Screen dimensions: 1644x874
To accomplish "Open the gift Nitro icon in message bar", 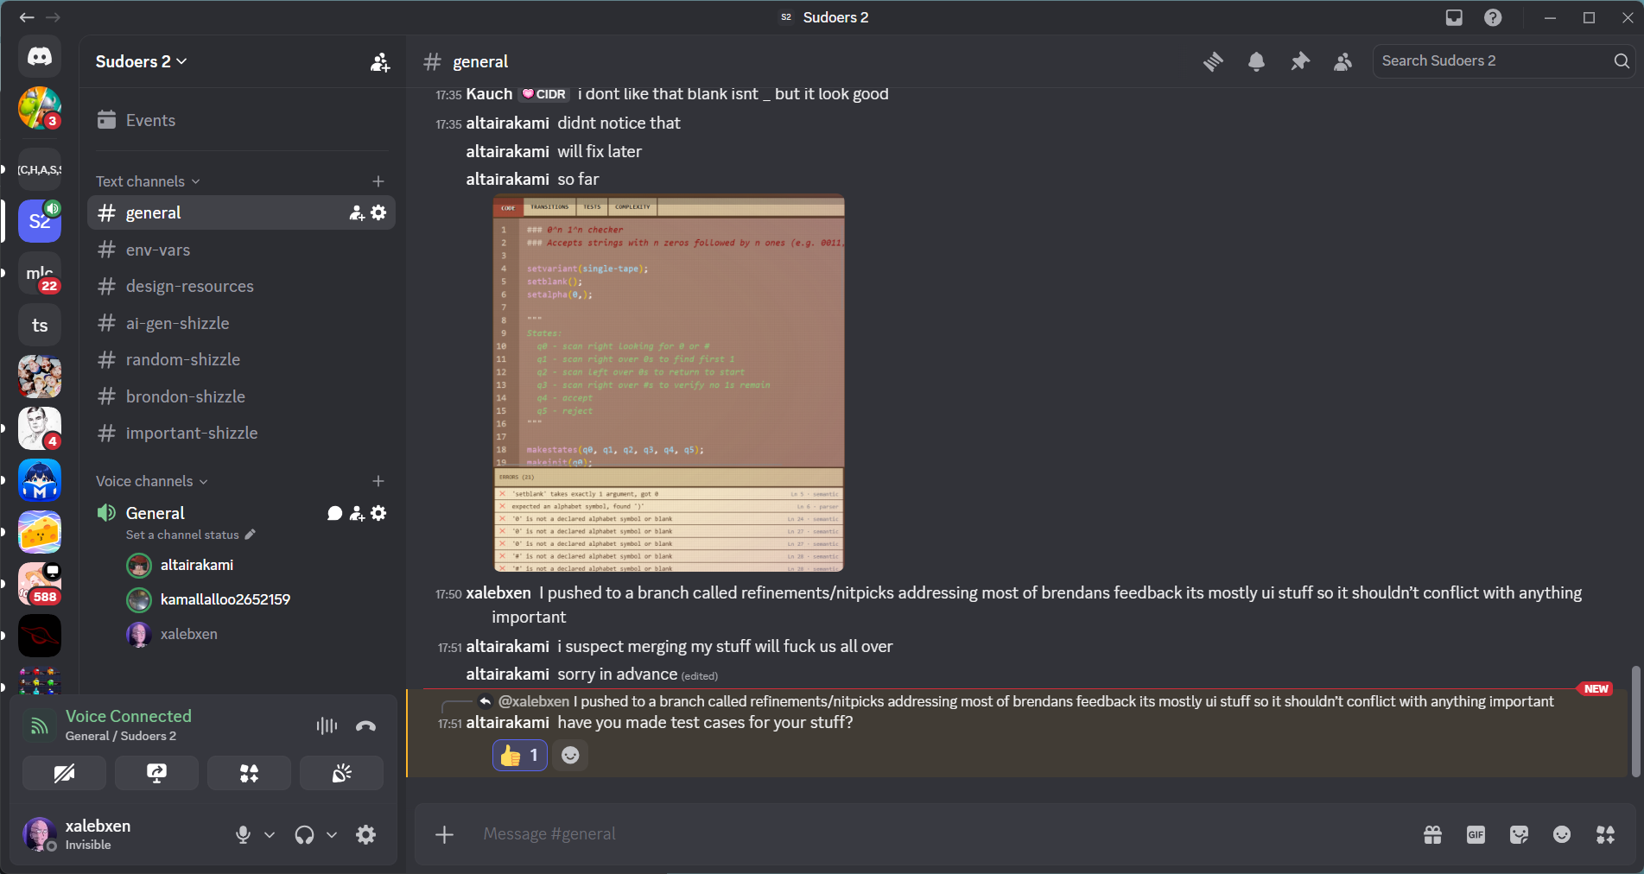I will [x=1432, y=834].
